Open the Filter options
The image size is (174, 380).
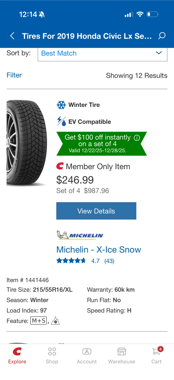pos(14,75)
